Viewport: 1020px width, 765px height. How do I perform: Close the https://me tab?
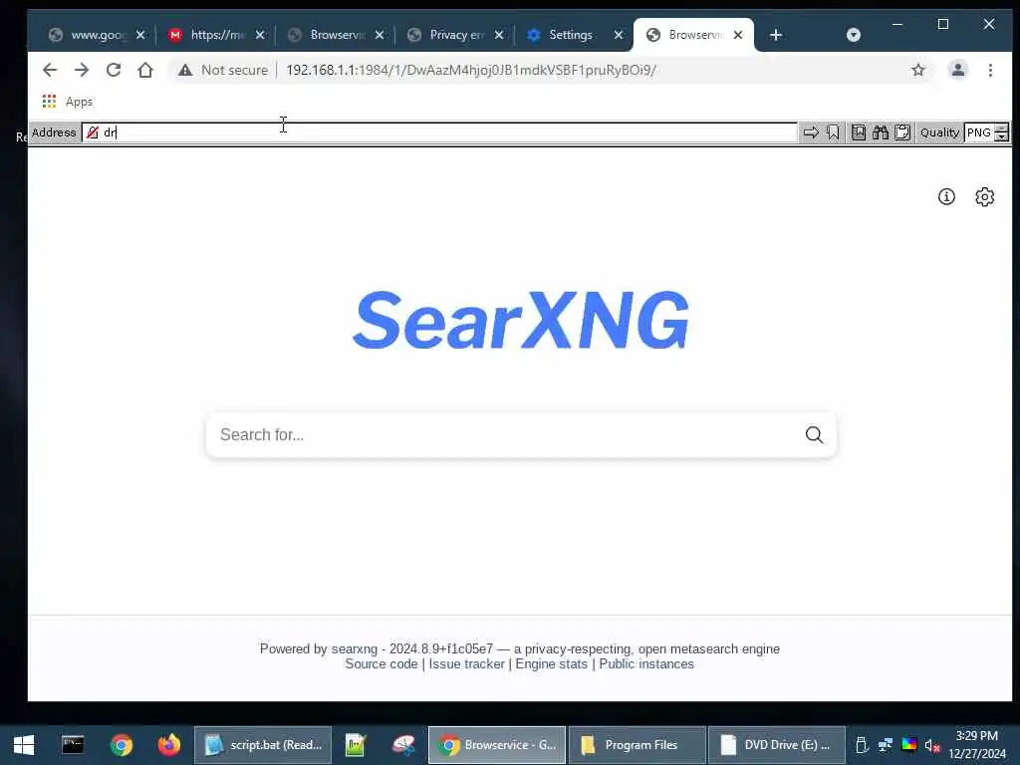pyautogui.click(x=260, y=35)
